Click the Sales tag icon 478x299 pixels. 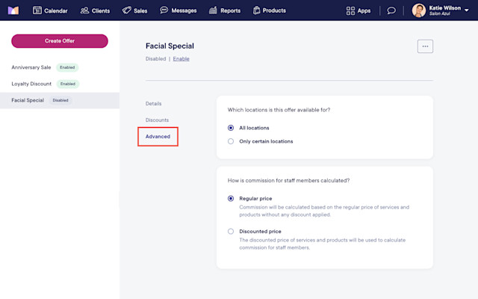coord(126,10)
